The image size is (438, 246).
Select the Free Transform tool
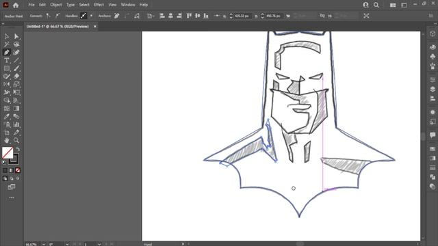coord(16,92)
